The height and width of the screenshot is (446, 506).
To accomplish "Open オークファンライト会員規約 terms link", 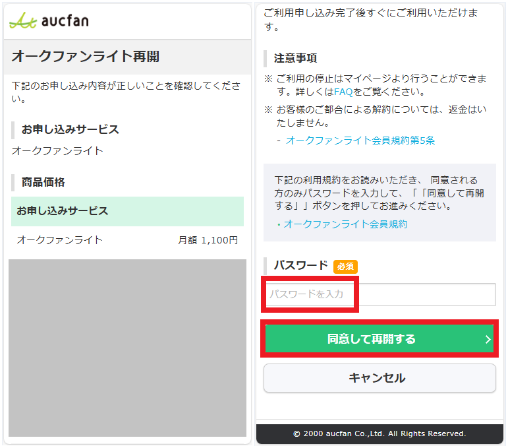I will (x=345, y=224).
